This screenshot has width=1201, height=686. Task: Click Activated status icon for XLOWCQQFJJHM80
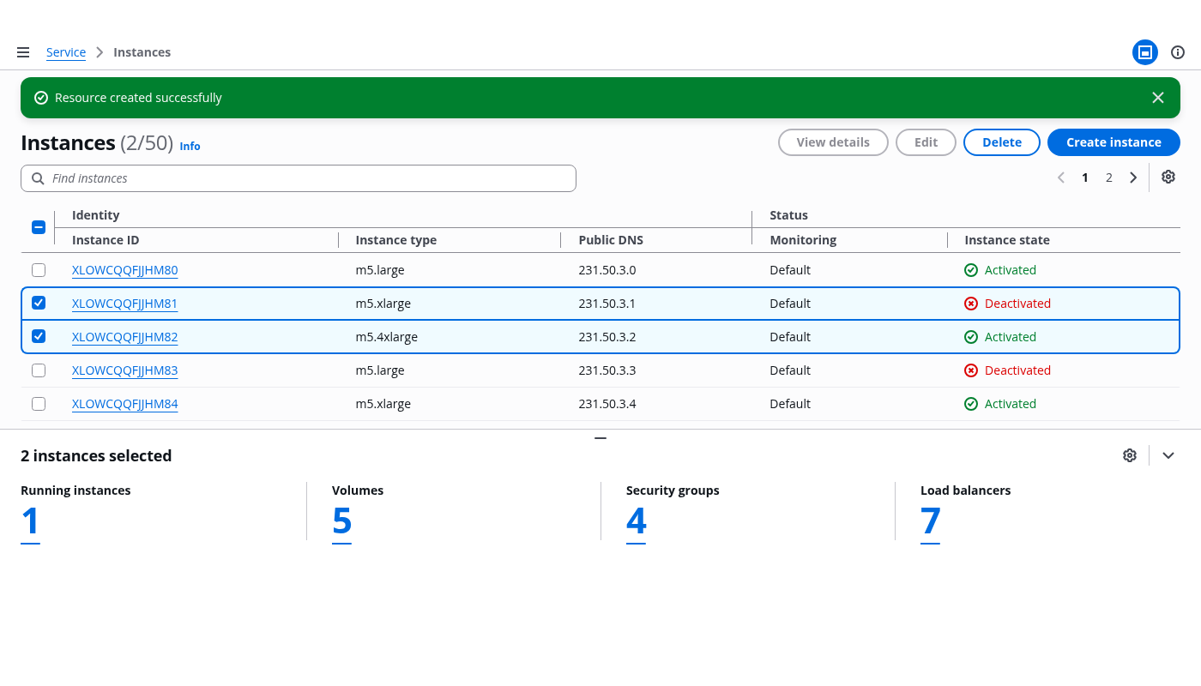tap(971, 270)
